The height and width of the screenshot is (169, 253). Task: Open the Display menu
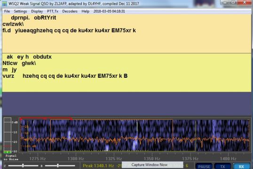[x=37, y=11]
